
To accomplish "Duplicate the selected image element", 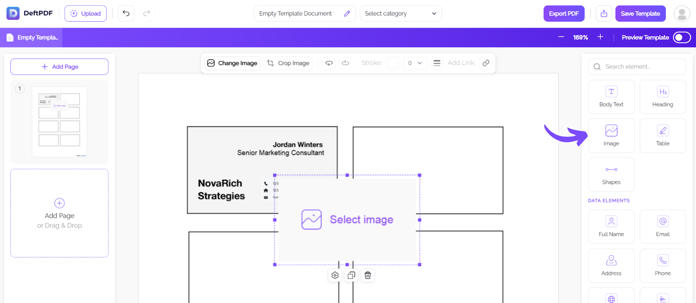I will click(x=351, y=275).
